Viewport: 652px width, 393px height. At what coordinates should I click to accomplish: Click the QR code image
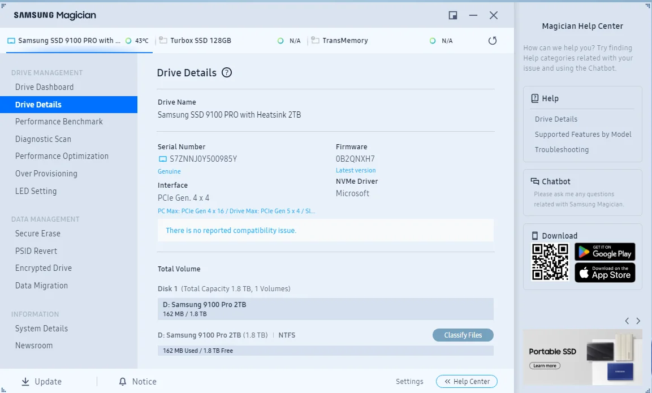[x=550, y=262]
